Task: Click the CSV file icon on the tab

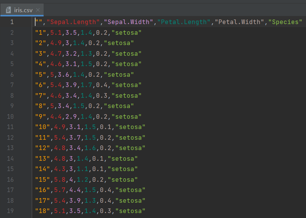Action: pos(8,10)
